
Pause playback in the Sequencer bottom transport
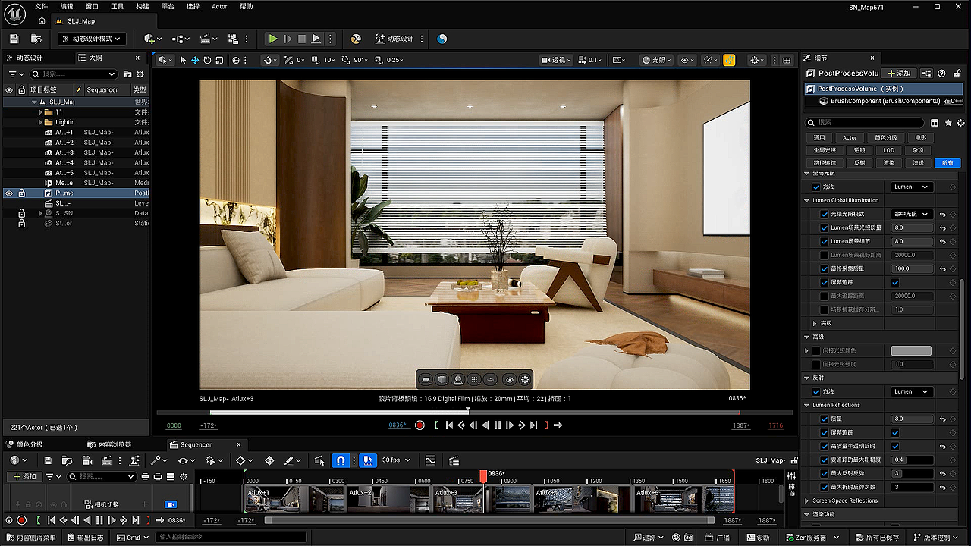pos(99,520)
